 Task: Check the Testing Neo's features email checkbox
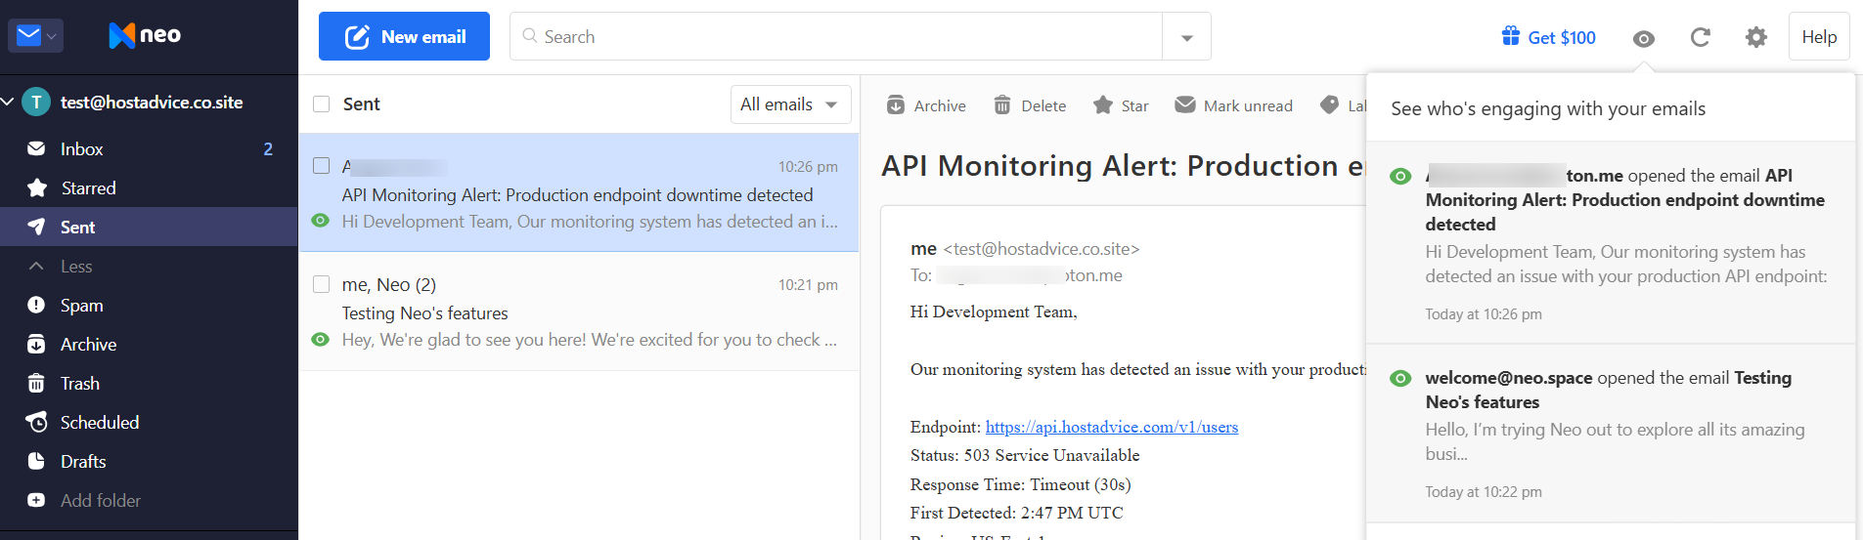tap(321, 284)
